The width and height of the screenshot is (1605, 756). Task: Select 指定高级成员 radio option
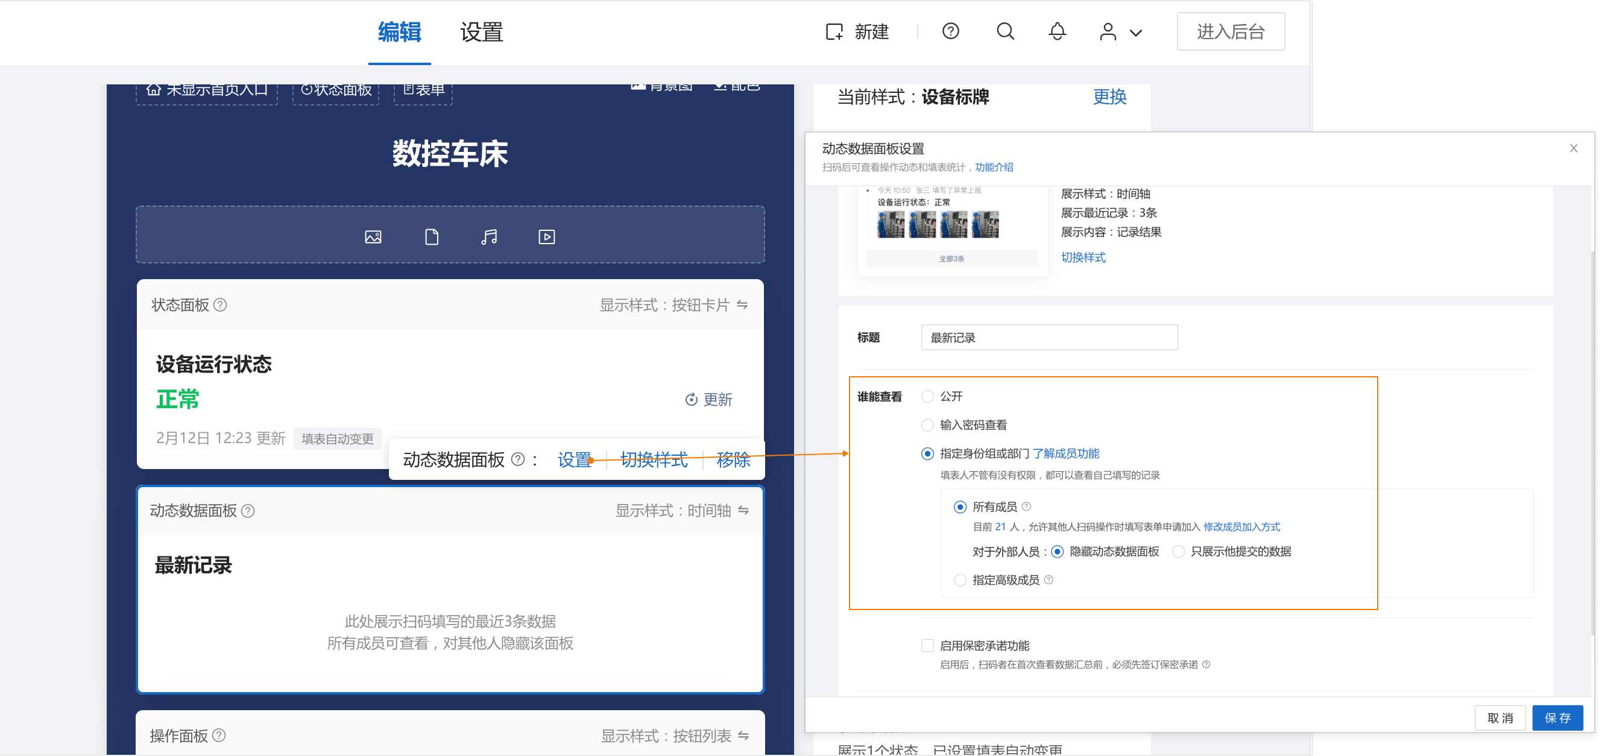[959, 581]
